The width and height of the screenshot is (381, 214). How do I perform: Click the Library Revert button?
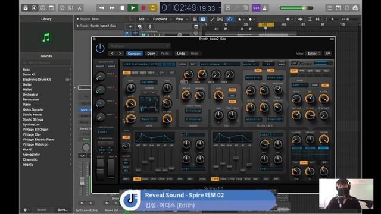(42, 210)
